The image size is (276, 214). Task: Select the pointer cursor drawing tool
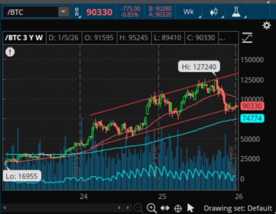pyautogui.click(x=191, y=208)
